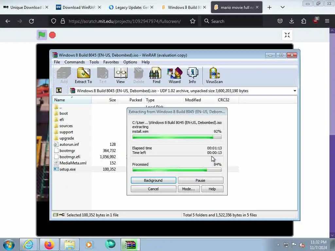Click WinRAR taskbar icon
Viewport: 335px width, 251px height.
pos(131,244)
